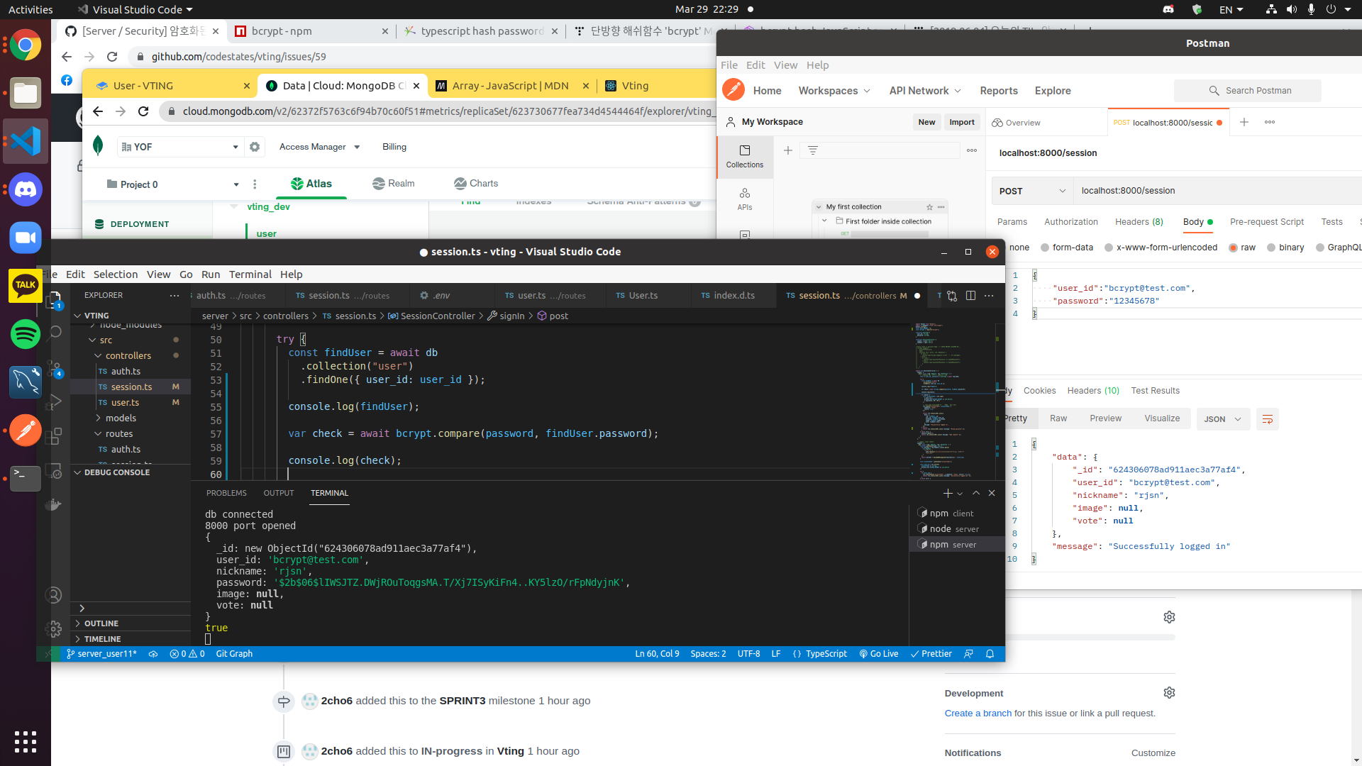Image resolution: width=1362 pixels, height=766 pixels.
Task: Switch to OUTPUT panel tab
Action: coord(279,493)
